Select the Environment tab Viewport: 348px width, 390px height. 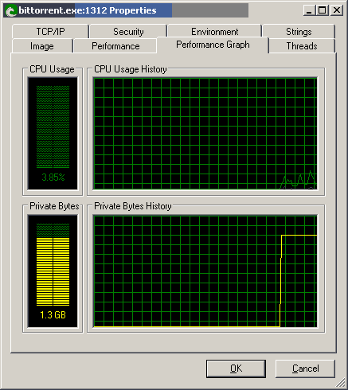tap(214, 32)
